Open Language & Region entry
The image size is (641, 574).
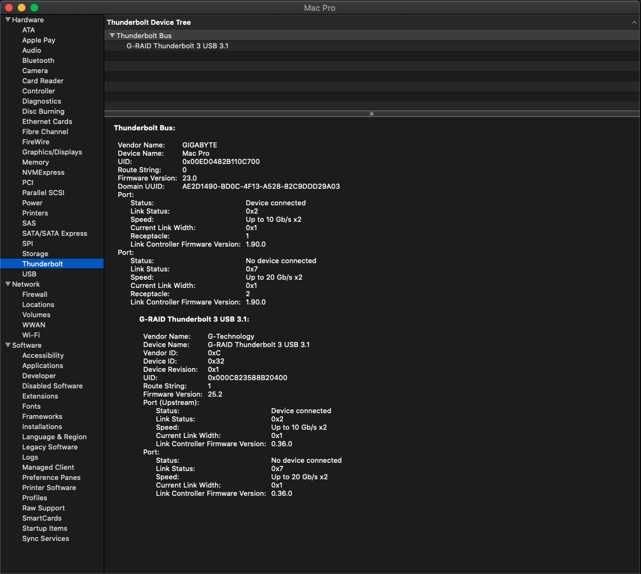(x=55, y=437)
